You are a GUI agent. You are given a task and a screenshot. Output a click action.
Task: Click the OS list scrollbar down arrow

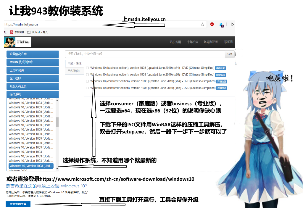click(x=57, y=169)
